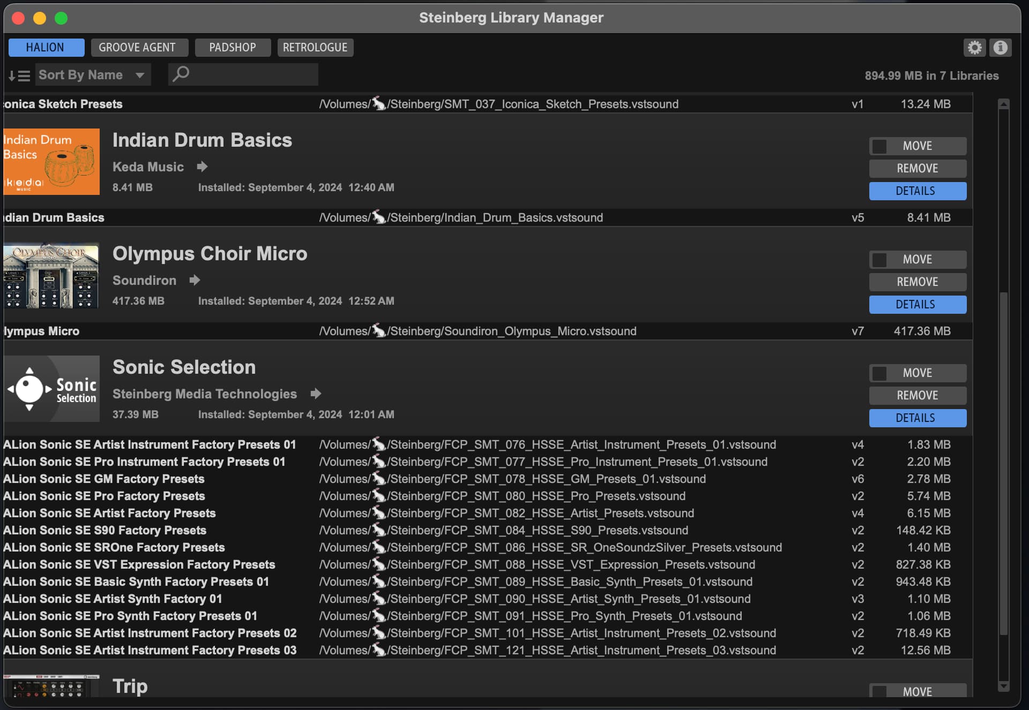Image resolution: width=1029 pixels, height=710 pixels.
Task: Click the Steinberg Media Technologies vendor name
Action: click(204, 394)
